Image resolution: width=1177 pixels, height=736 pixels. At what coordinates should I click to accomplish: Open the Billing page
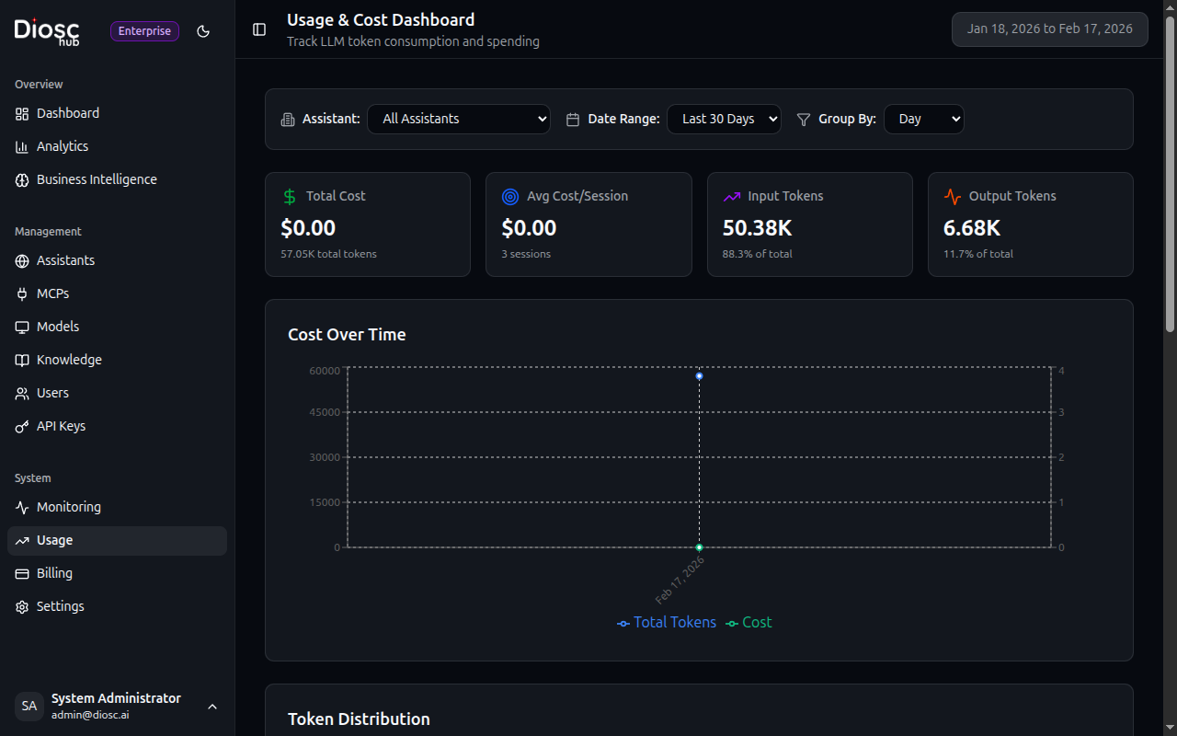click(55, 573)
